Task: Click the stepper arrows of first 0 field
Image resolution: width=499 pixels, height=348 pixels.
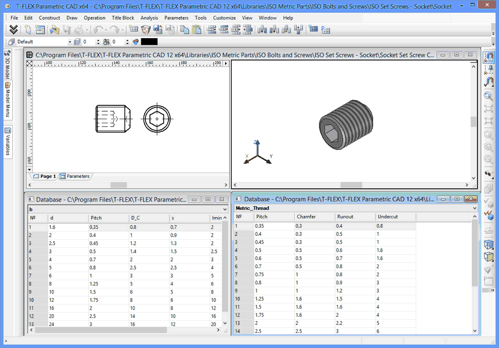Action: point(98,42)
